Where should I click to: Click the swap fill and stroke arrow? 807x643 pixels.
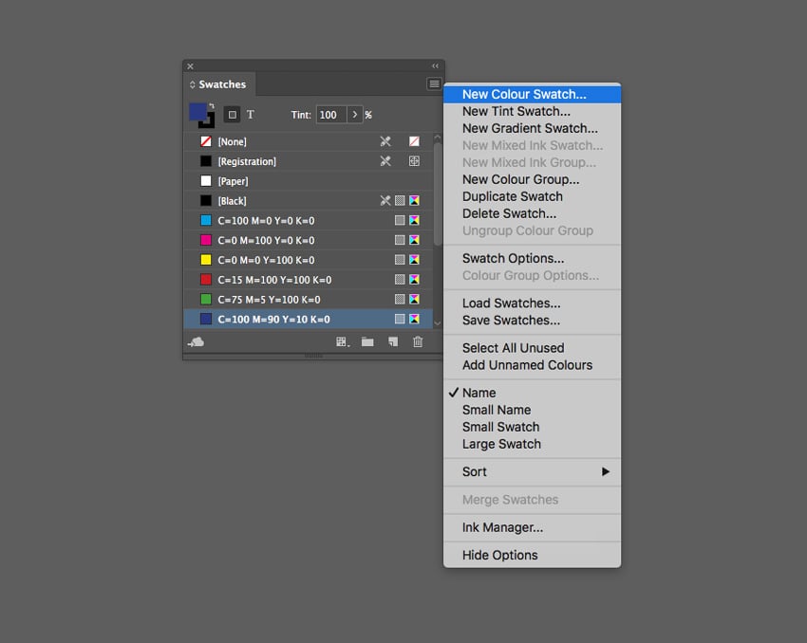point(212,104)
